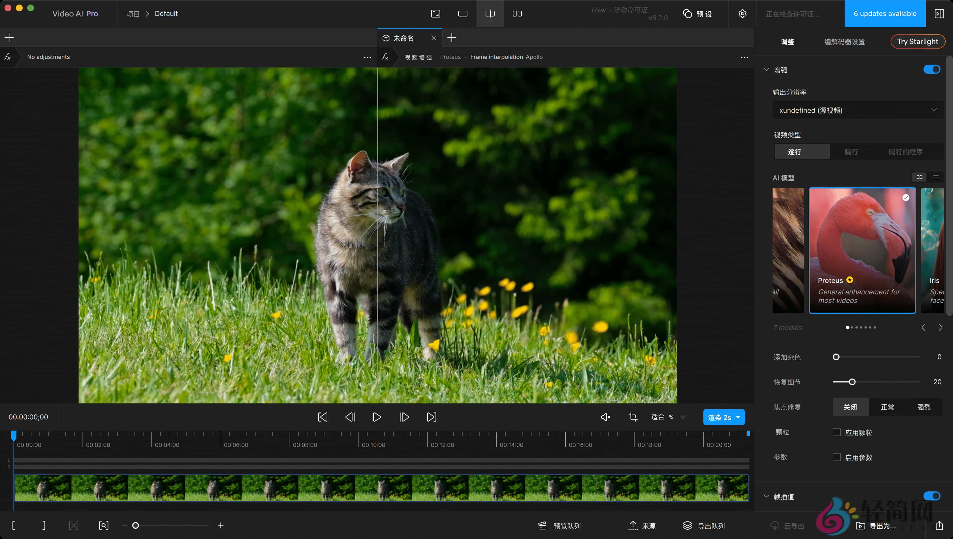Switch to the 编解码器设置 tab

click(844, 41)
